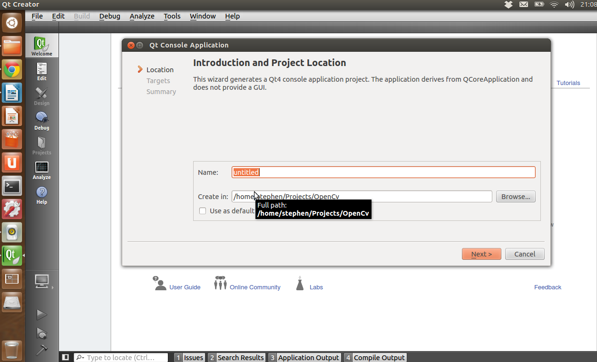
Task: Click the Run play button
Action: point(42,314)
